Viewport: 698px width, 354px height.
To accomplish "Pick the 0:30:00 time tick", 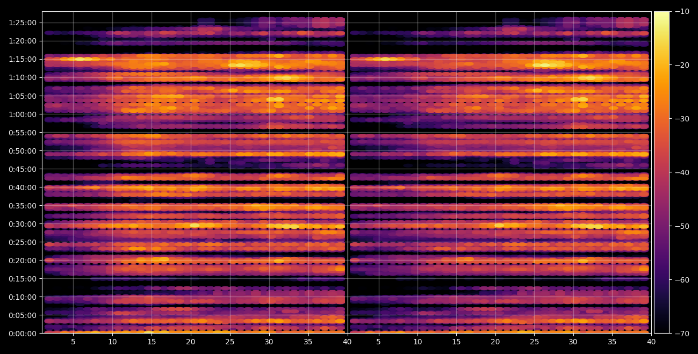I will [x=22, y=223].
